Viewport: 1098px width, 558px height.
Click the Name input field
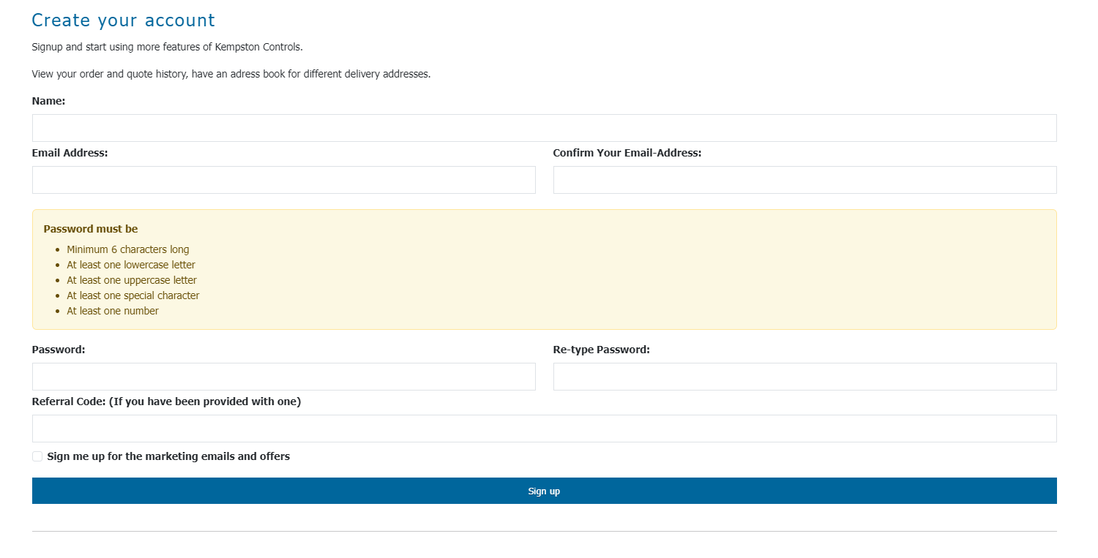(544, 128)
